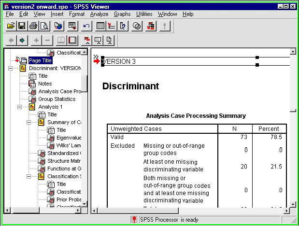Select Group Statistics in the outline
The width and height of the screenshot is (299, 226).
(x=57, y=99)
